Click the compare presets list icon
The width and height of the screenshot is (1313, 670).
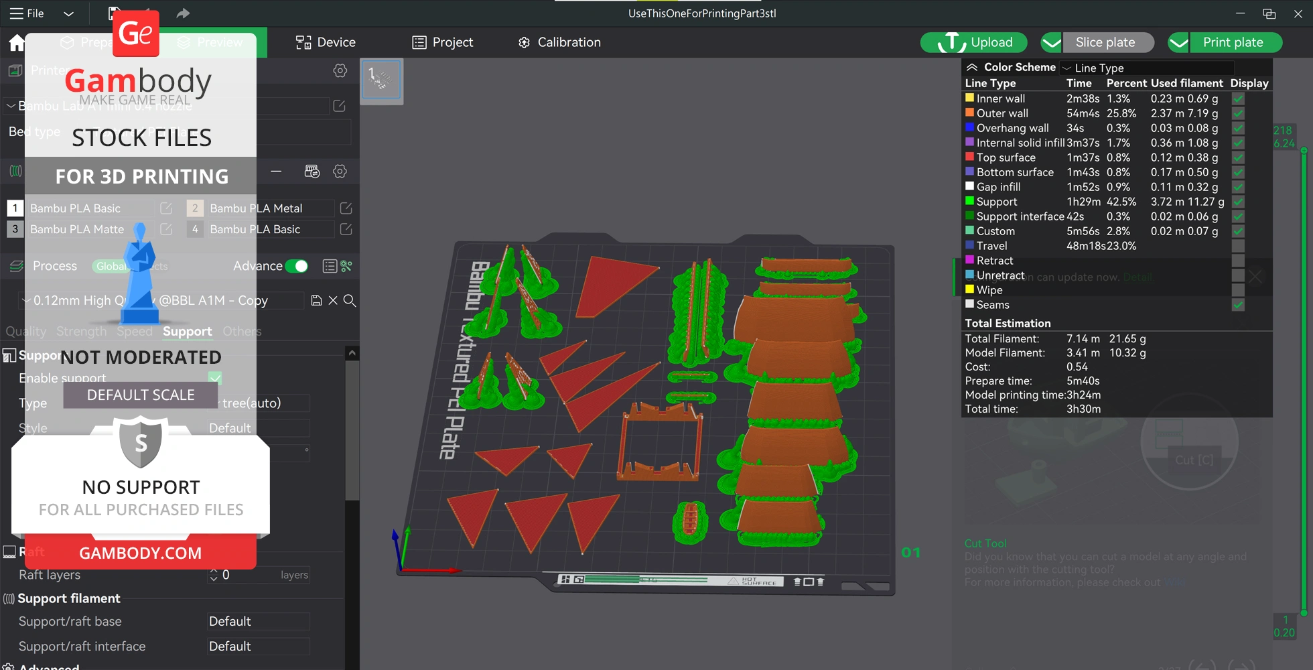[330, 267]
